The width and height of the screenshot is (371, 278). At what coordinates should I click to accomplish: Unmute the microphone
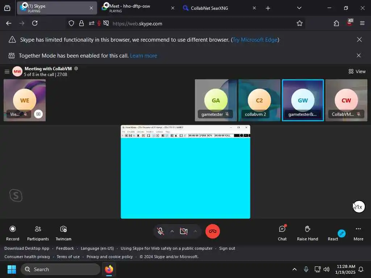[x=161, y=231]
